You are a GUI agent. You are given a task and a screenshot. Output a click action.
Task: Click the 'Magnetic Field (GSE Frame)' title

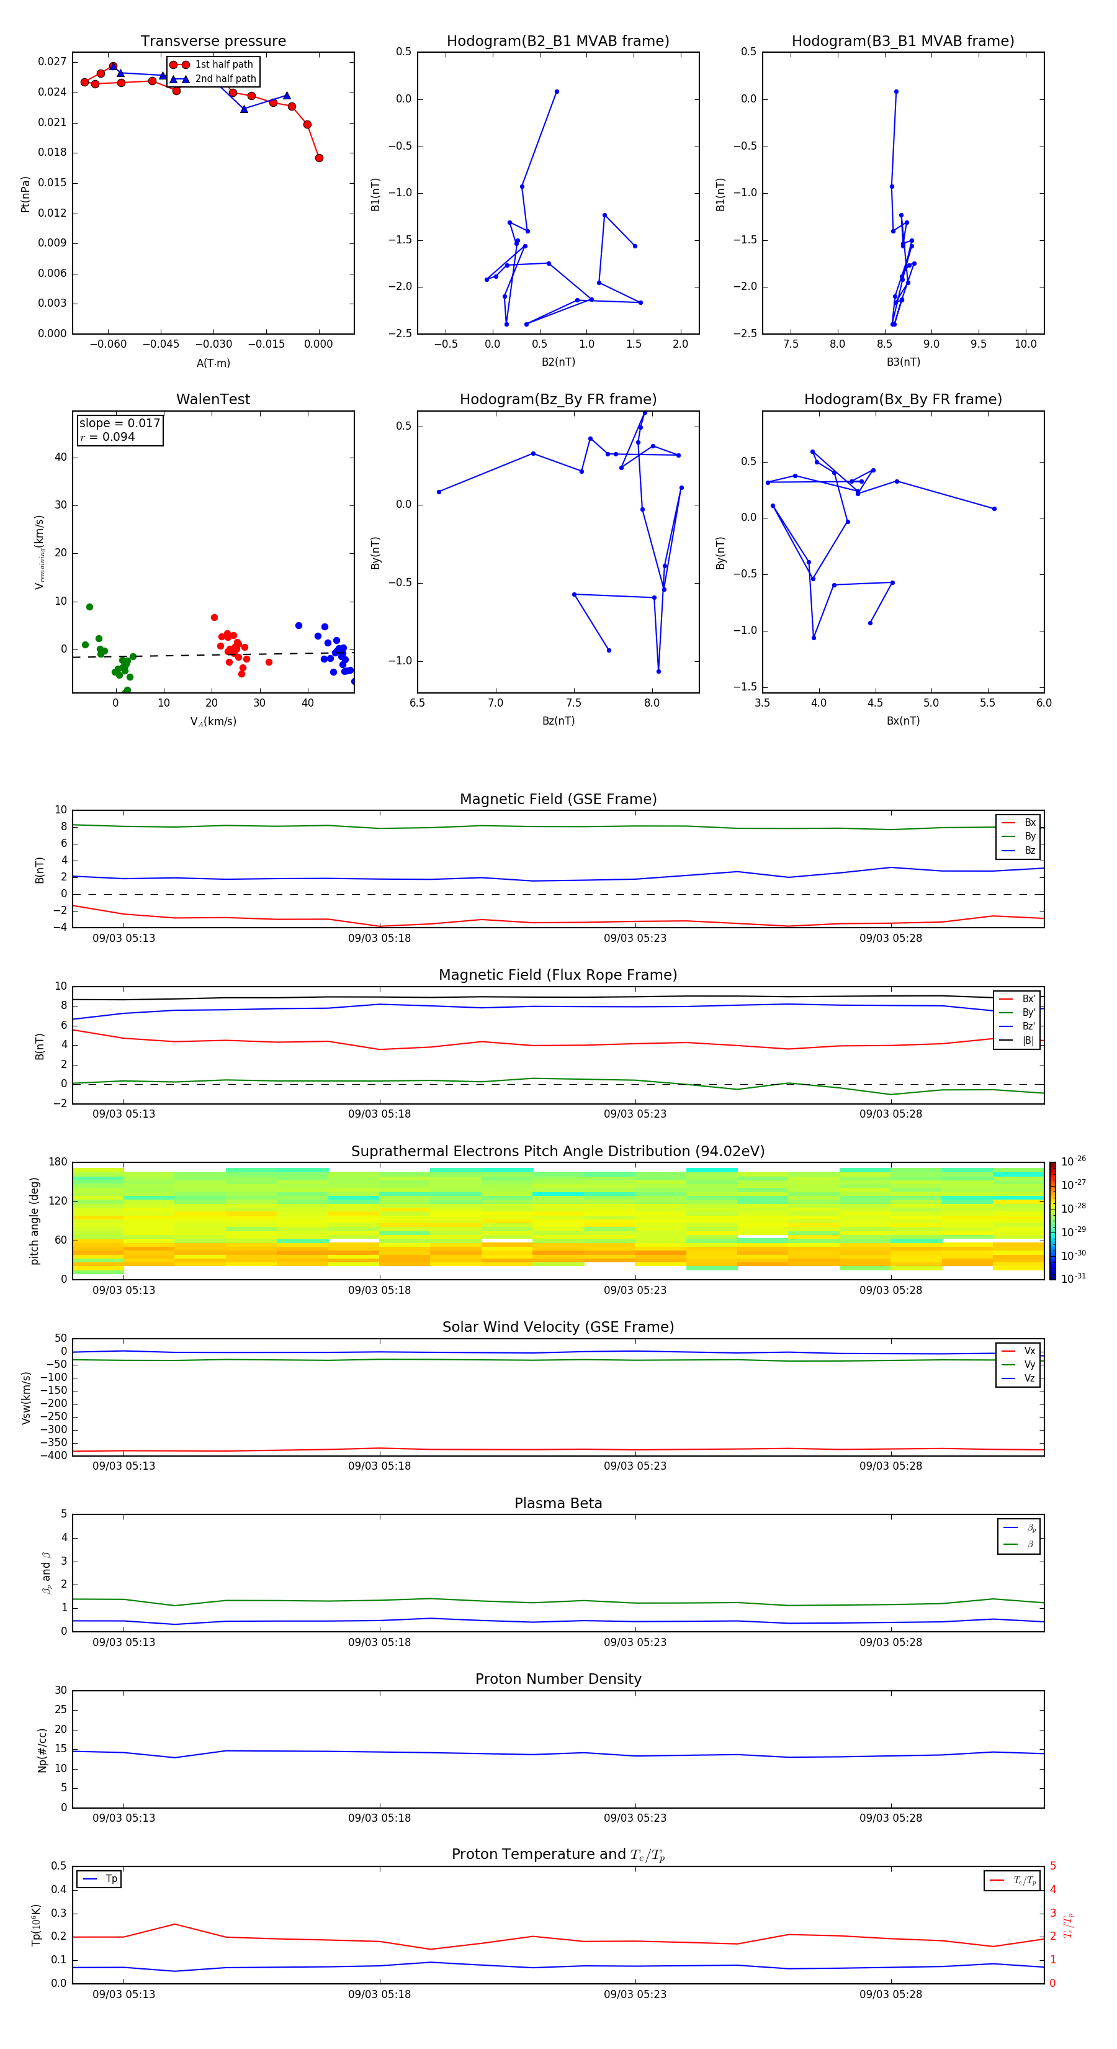tap(558, 799)
